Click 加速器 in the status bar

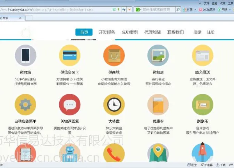click(x=207, y=165)
